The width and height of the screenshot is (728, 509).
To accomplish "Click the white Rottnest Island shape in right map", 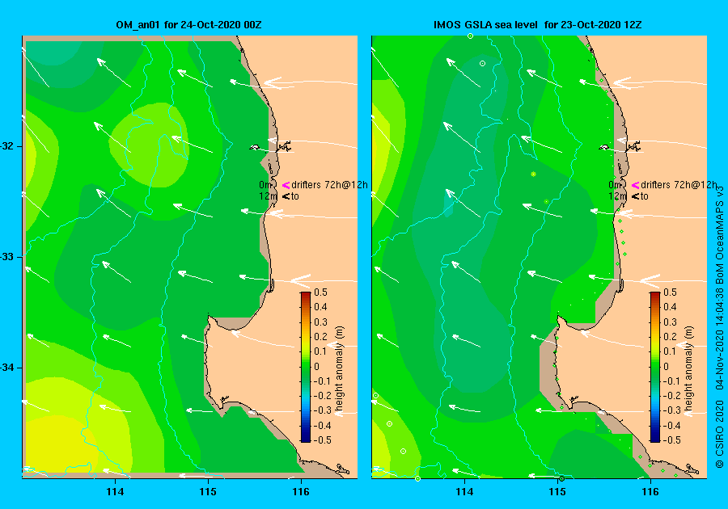I will 604,147.
